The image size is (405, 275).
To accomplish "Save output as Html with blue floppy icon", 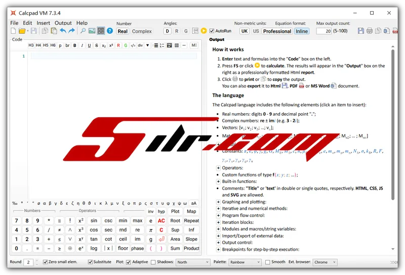I will 361,31.
